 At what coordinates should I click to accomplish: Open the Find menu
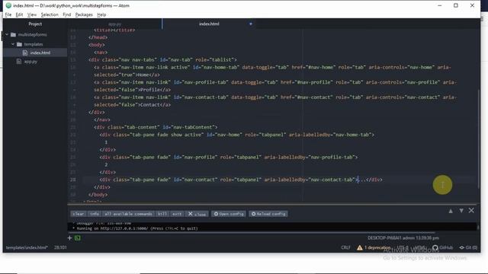tap(66, 14)
